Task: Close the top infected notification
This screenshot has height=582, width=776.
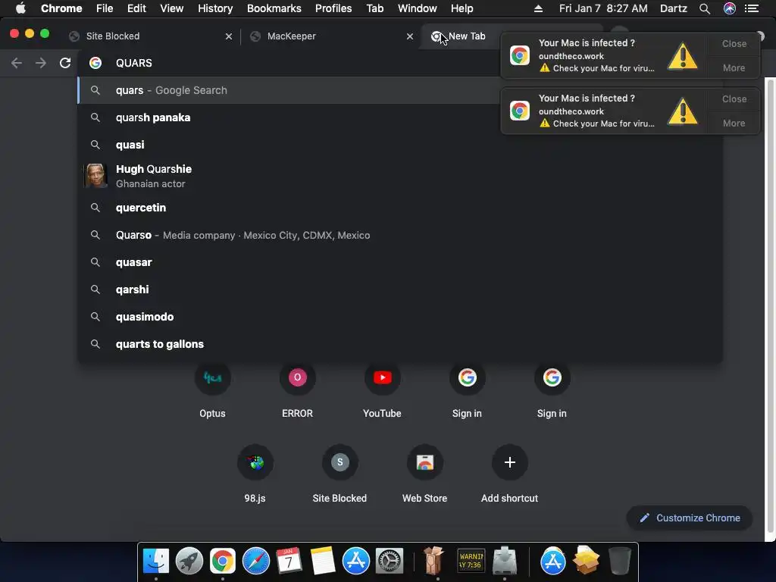Action: coord(734,43)
